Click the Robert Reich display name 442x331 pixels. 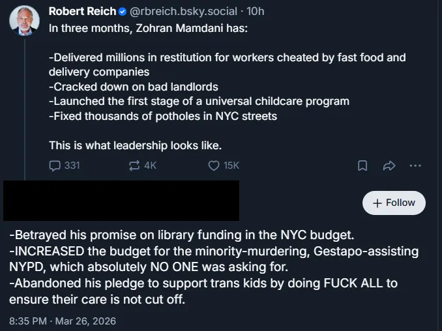(x=82, y=12)
